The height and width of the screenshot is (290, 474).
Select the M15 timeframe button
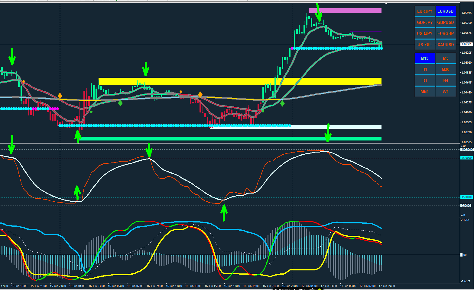(425, 58)
